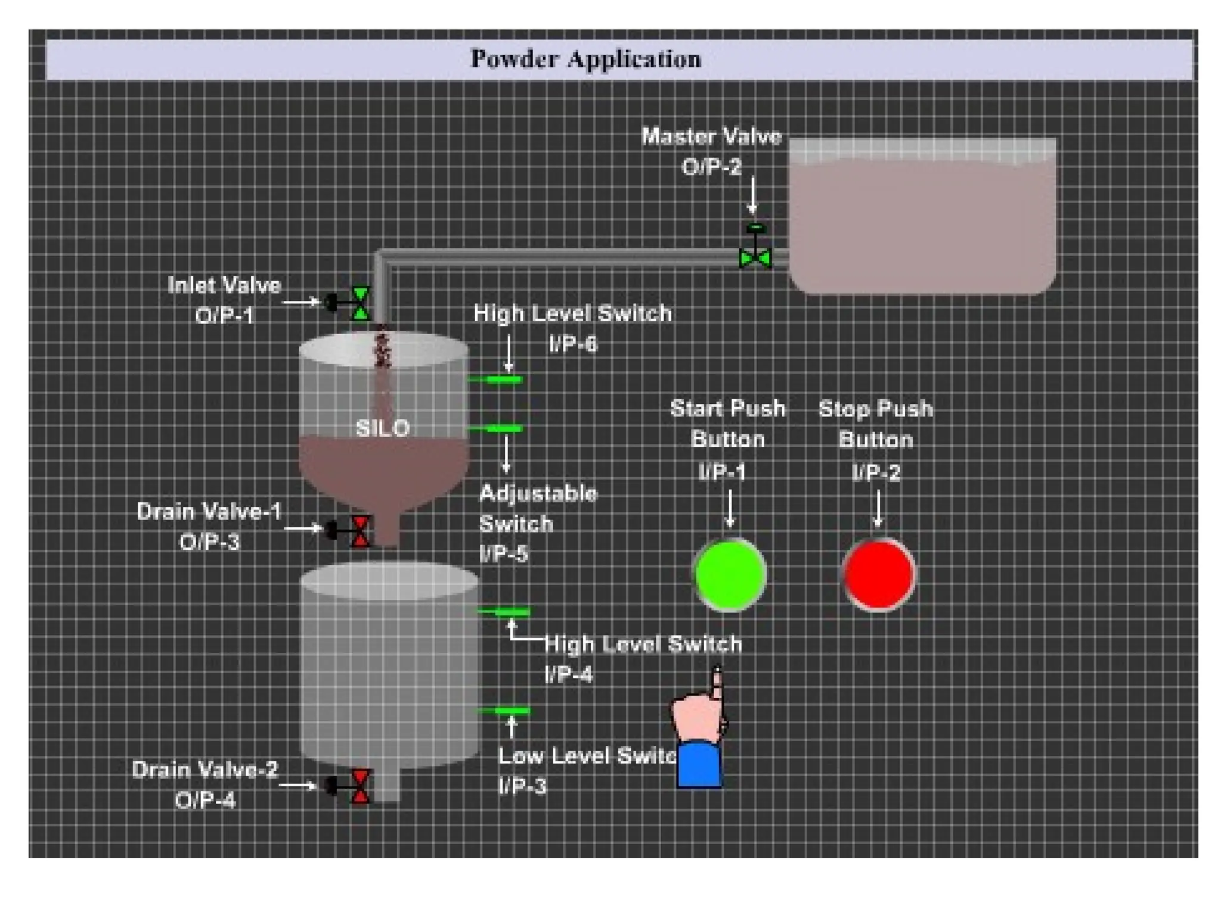Click the green Inlet Valve icon
The width and height of the screenshot is (1221, 915).
pos(360,303)
